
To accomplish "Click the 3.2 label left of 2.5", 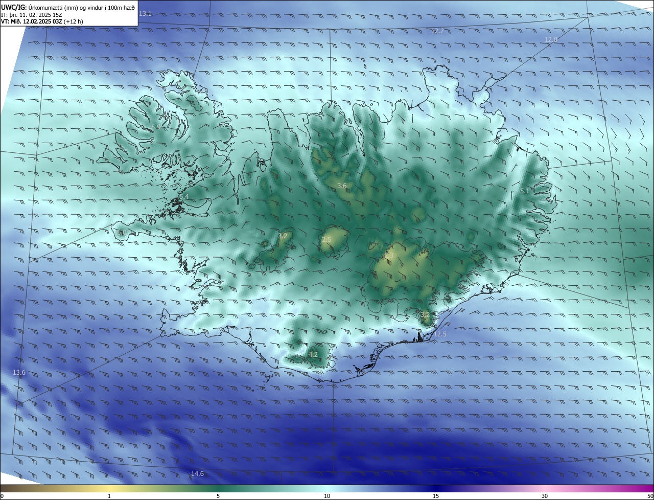I will coord(283,236).
